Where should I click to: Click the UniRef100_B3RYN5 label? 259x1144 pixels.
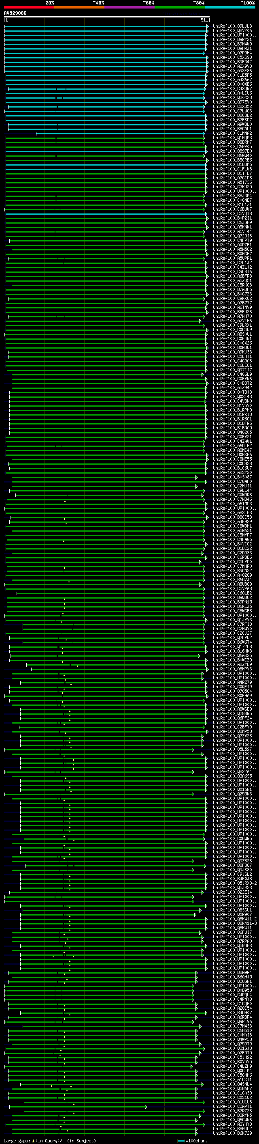[232, 1116]
